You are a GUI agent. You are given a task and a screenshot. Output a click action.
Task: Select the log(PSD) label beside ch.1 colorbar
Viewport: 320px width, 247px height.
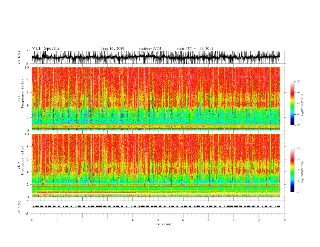tap(303, 105)
